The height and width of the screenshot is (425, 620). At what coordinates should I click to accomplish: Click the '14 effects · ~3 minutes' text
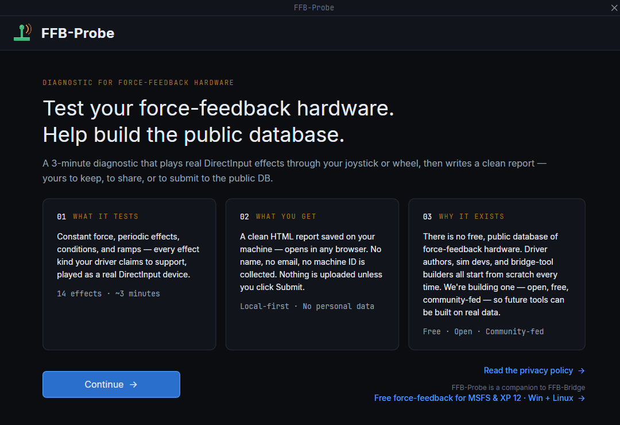click(108, 293)
